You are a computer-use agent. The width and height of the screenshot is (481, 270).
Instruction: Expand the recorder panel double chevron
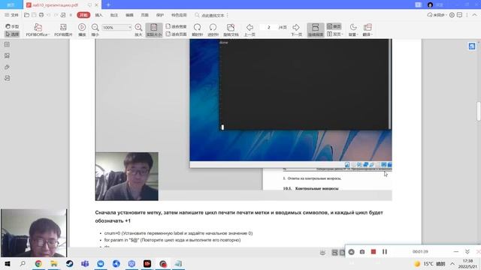tap(467, 252)
